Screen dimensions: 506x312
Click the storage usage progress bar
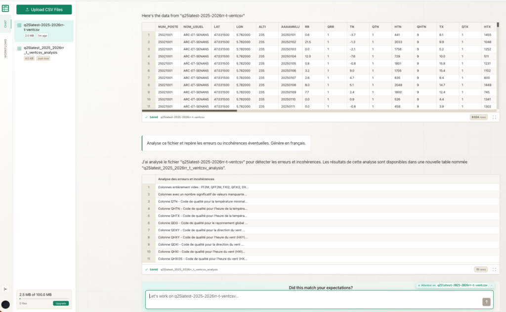pos(36,299)
